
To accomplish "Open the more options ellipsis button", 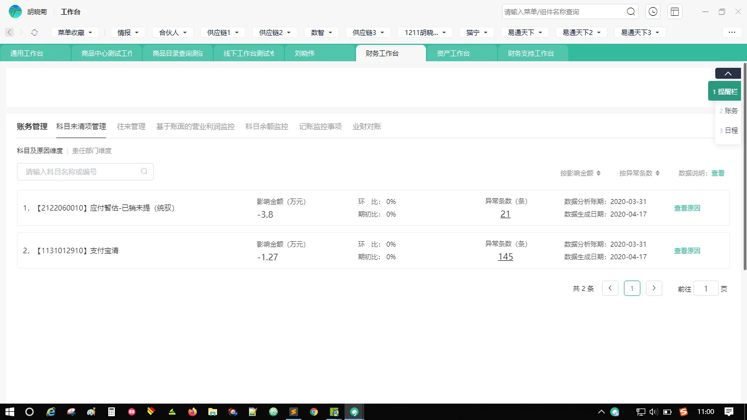I will click(x=732, y=32).
